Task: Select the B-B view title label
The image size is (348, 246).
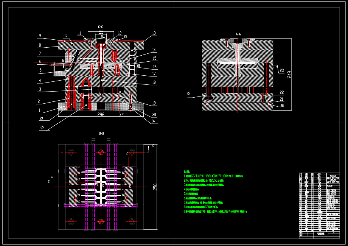Action: coord(101,134)
